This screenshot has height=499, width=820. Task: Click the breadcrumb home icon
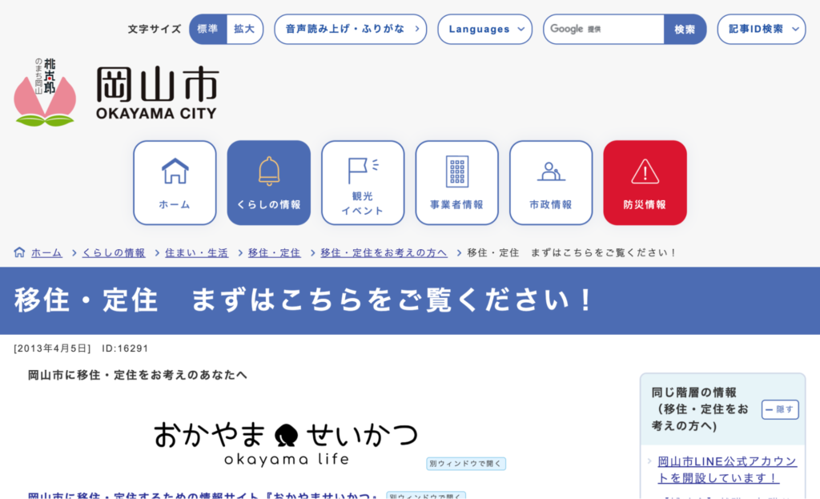(18, 252)
